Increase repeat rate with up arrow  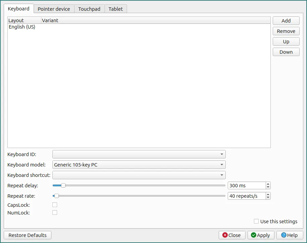coord(268,194)
